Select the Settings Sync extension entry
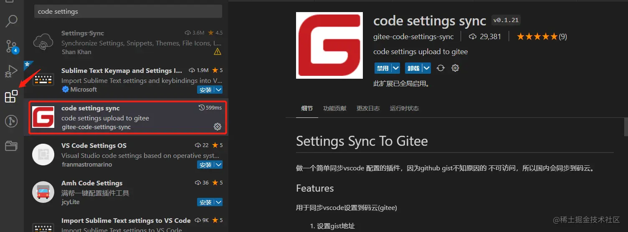The image size is (628, 232). pos(126,42)
